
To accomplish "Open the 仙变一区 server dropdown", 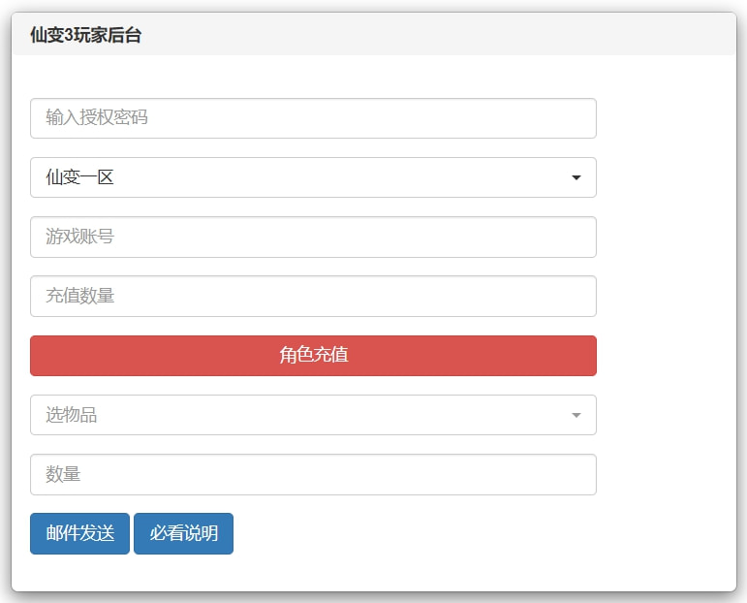I will (x=313, y=177).
